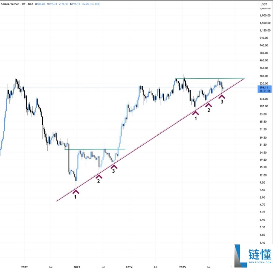273x268 pixels.
Task: Click the 9.50 price axis label
Action: pos(262,183)
